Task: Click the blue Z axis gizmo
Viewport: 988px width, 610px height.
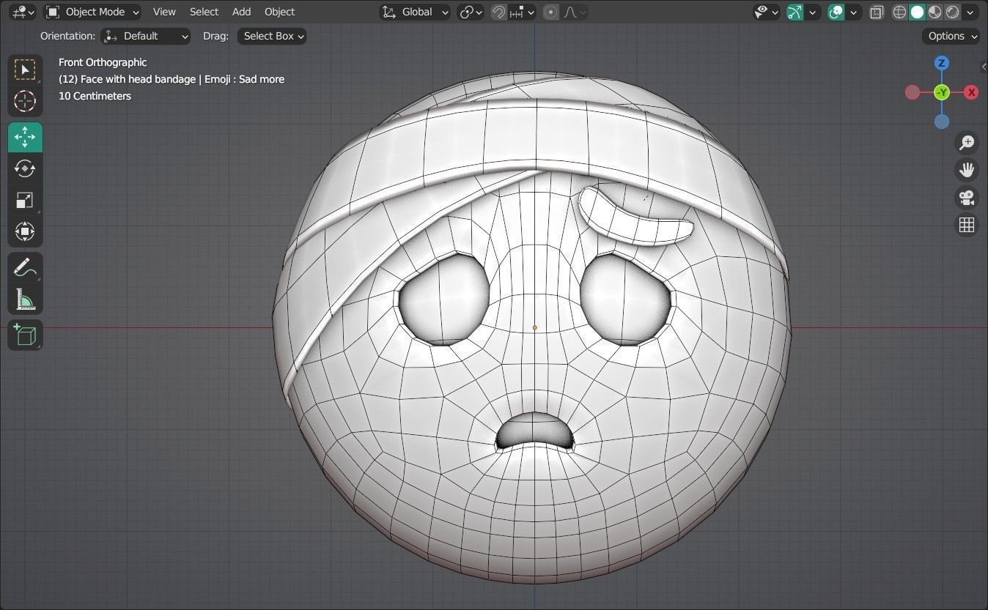Action: pyautogui.click(x=942, y=63)
